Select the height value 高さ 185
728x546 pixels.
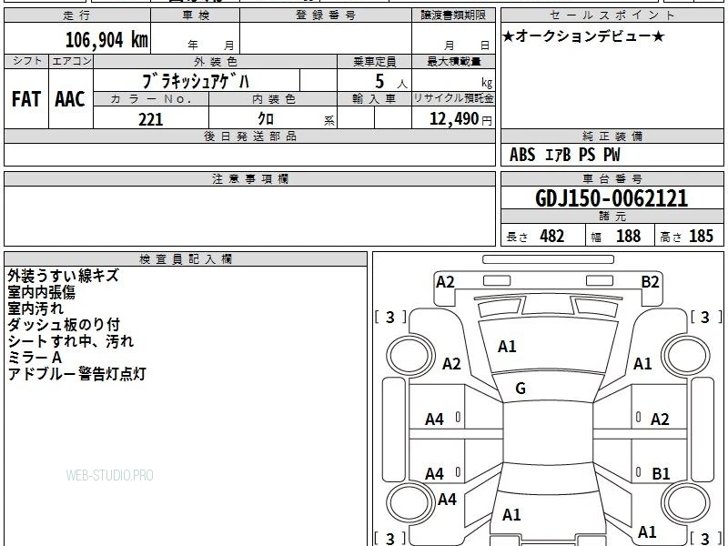pyautogui.click(x=686, y=237)
